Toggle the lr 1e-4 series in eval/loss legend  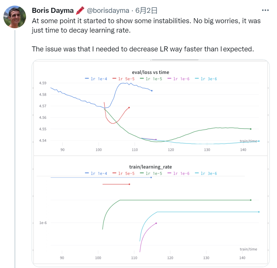pyautogui.click(x=96, y=79)
